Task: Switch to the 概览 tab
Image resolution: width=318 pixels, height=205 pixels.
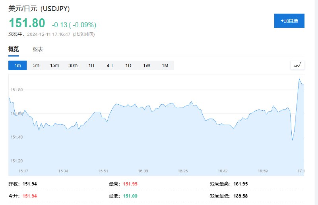Action: (14, 49)
